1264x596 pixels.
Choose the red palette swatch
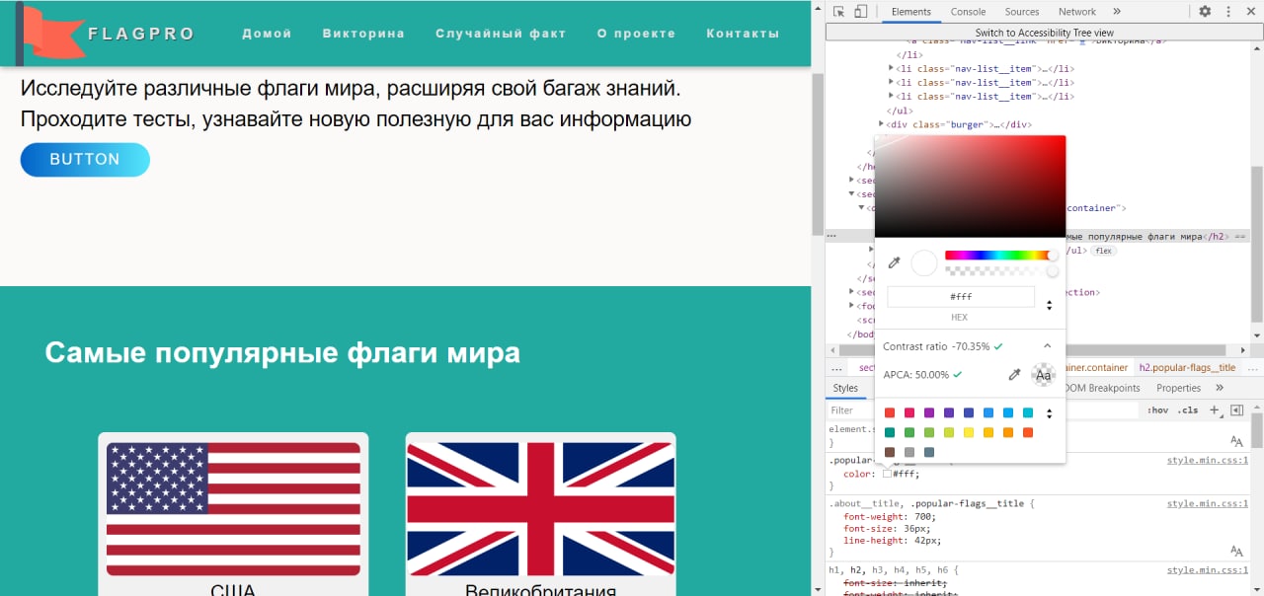890,412
